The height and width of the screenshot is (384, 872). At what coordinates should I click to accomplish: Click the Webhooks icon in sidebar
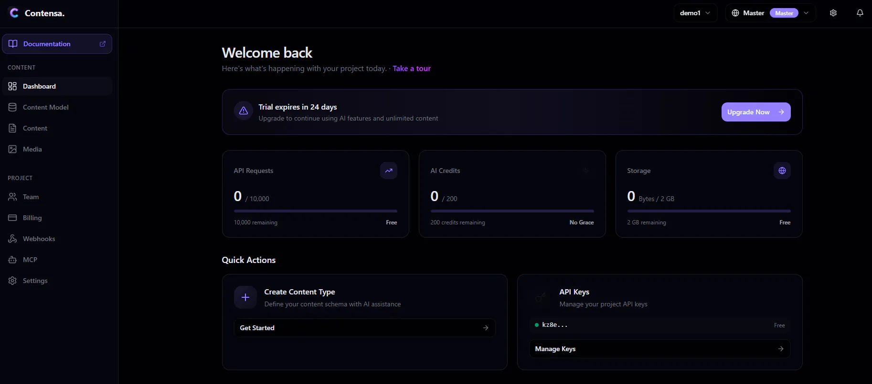[12, 239]
